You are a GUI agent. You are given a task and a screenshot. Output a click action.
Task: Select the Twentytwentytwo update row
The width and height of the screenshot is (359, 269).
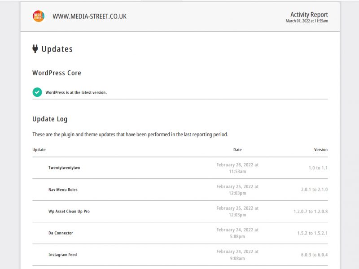180,168
